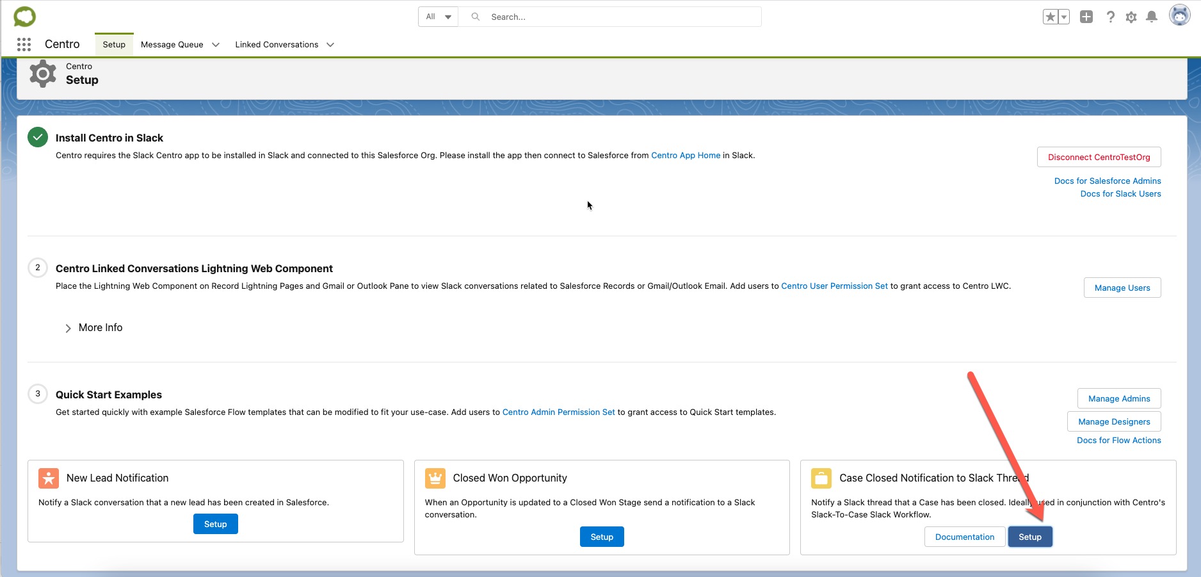The image size is (1201, 577).
Task: Click the New Lead Notification orange icon
Action: pos(49,478)
